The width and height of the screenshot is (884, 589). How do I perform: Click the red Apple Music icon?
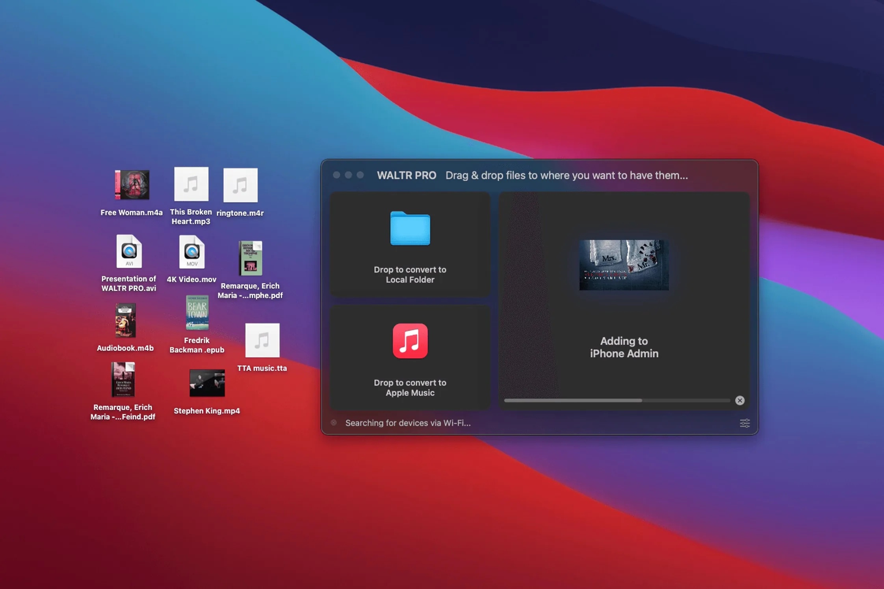(410, 341)
